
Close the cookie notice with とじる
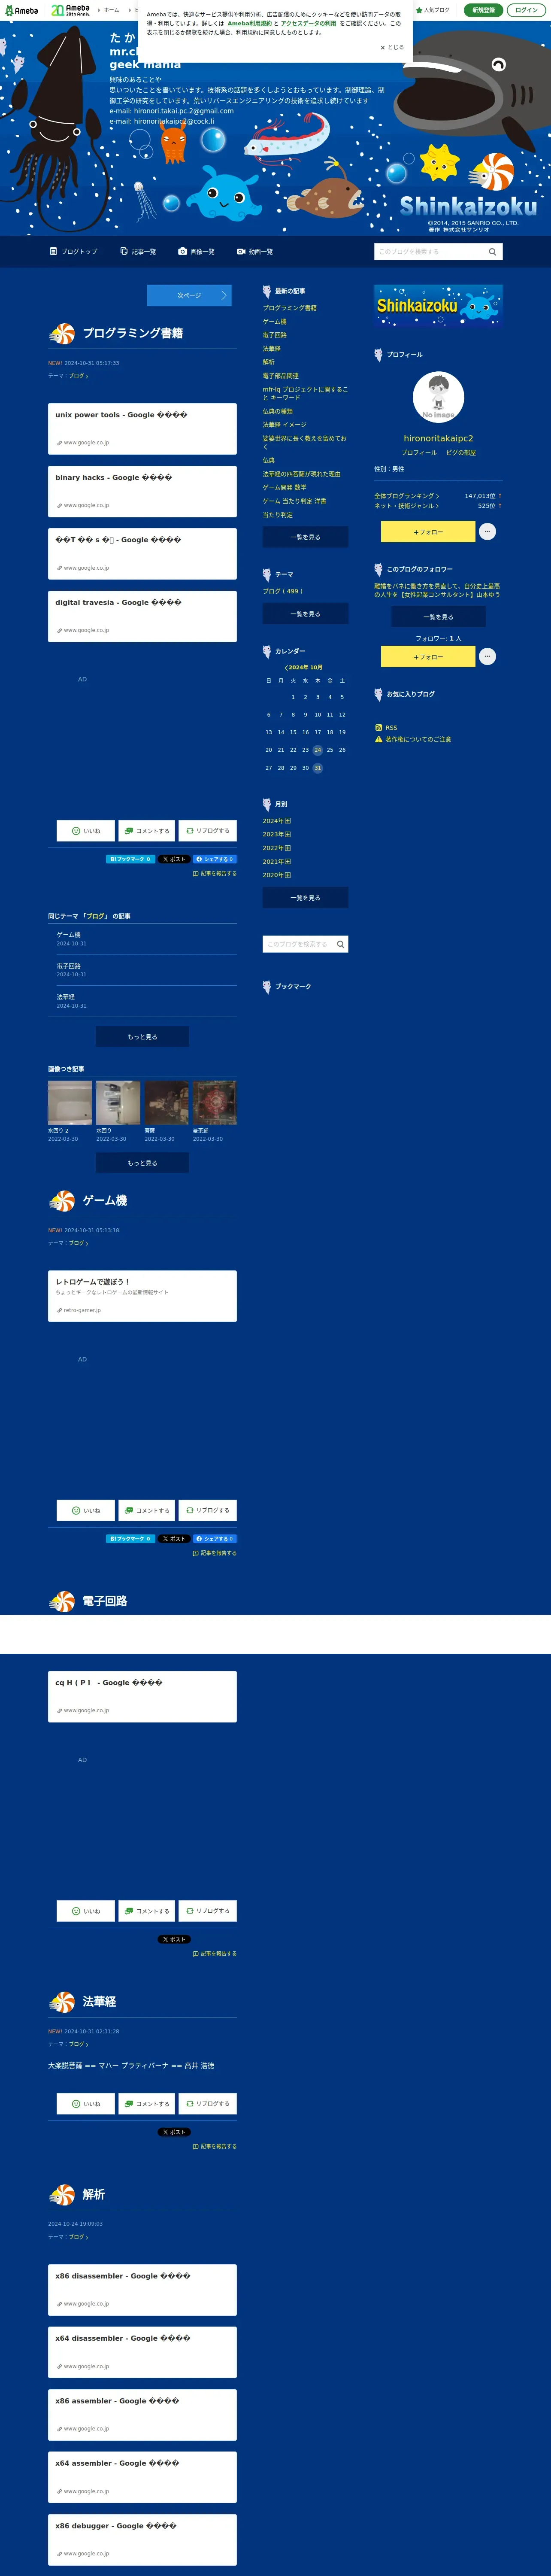(392, 47)
